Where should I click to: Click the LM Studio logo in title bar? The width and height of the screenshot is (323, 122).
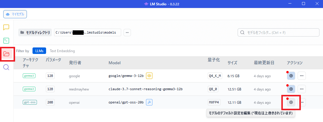[146, 4]
